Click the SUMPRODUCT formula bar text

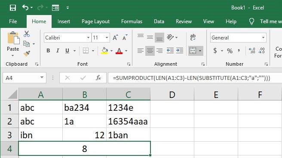tap(191, 78)
